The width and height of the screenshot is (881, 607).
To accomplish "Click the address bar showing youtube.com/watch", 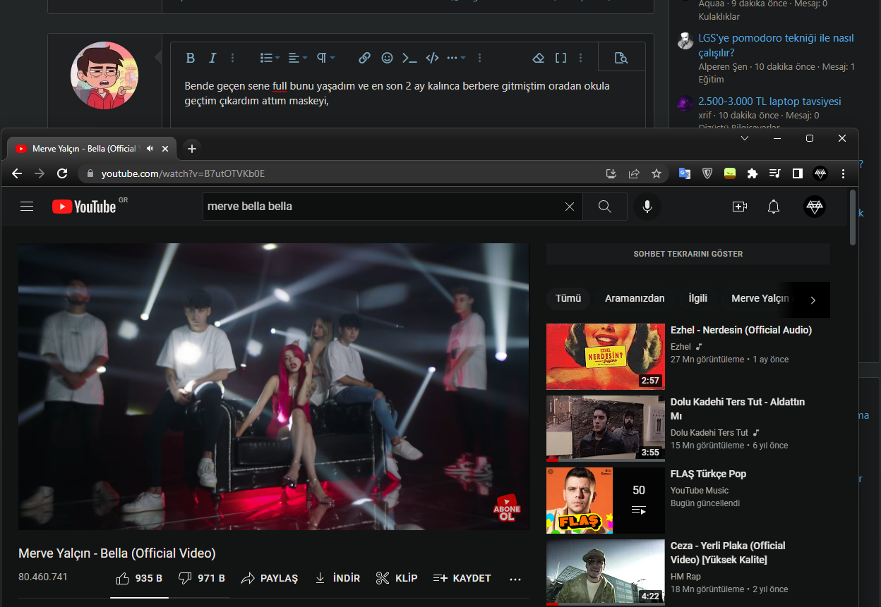I will coord(339,173).
